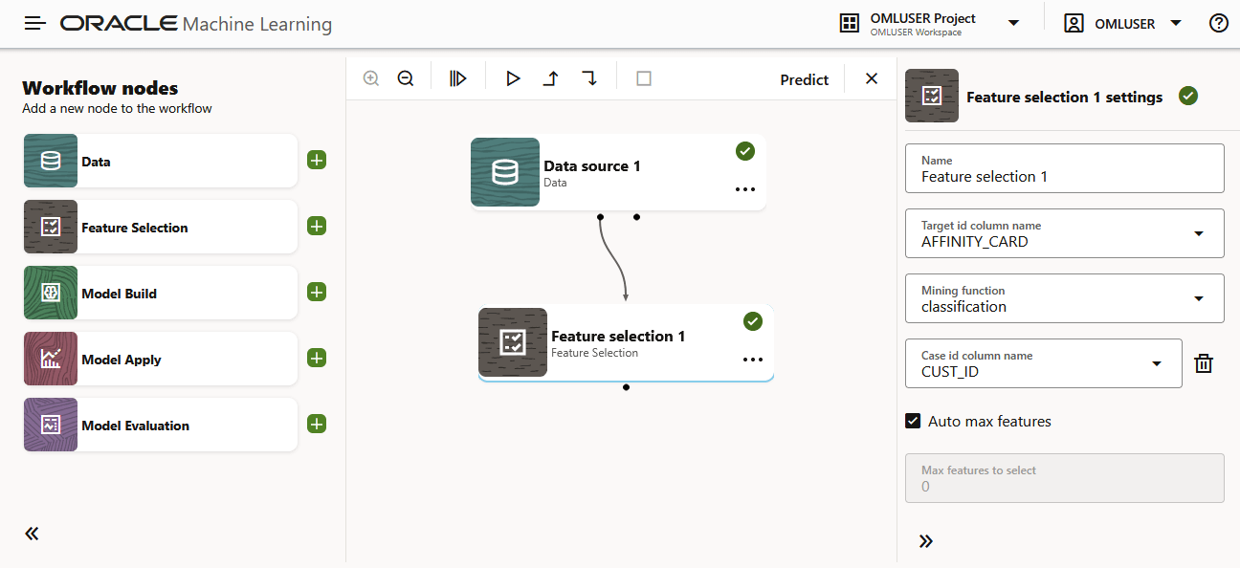The height and width of the screenshot is (568, 1240).
Task: Click the settings header green checkmark
Action: [x=1188, y=96]
